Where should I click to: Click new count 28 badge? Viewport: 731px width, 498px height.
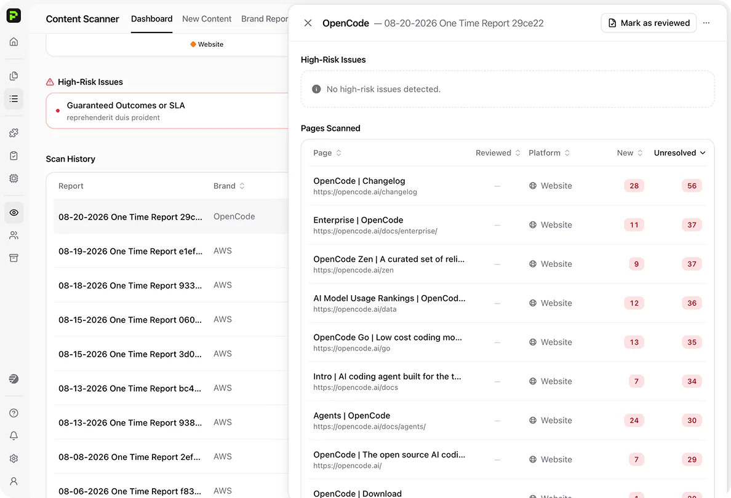[634, 186]
